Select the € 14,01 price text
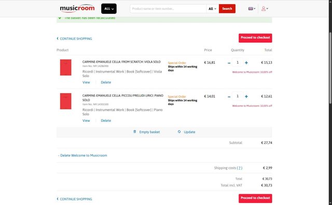Screen dimensions: 332x205 pos(210,96)
